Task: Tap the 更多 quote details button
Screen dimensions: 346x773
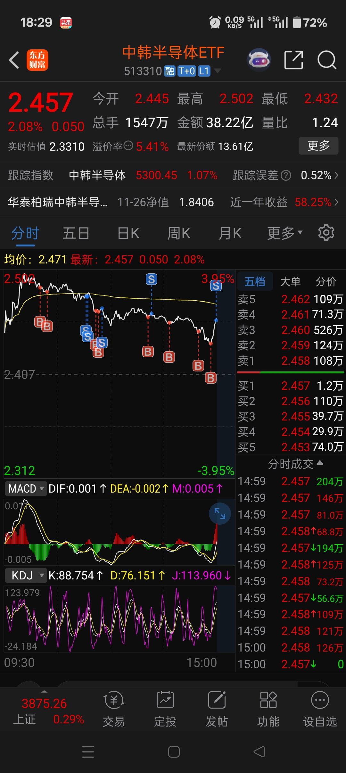Action: (318, 146)
